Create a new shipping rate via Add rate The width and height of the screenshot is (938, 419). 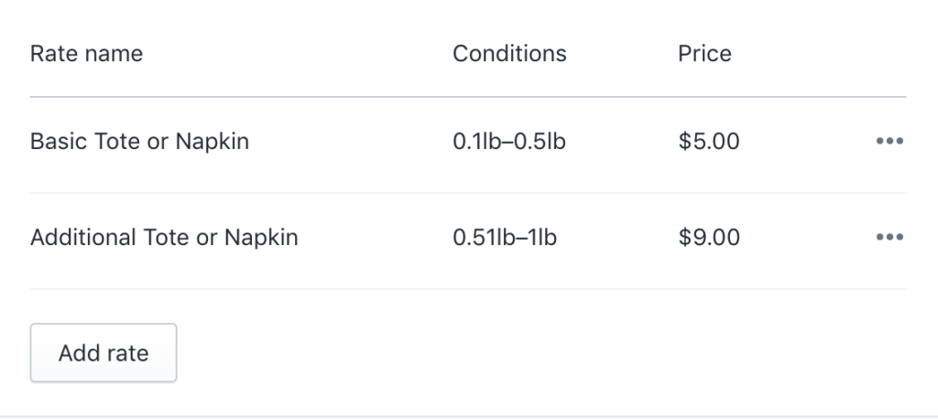pos(104,353)
